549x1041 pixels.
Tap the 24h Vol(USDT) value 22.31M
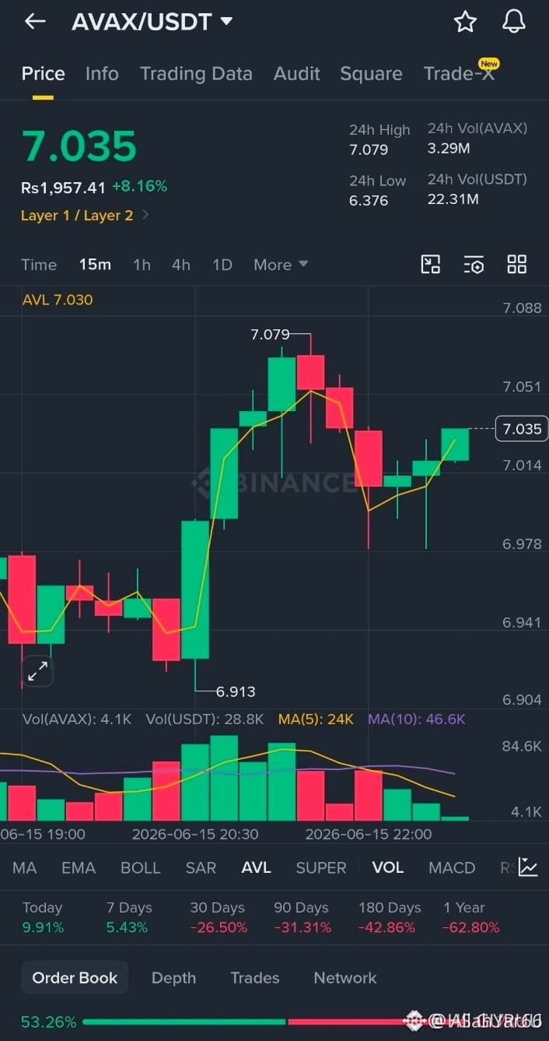tap(453, 199)
